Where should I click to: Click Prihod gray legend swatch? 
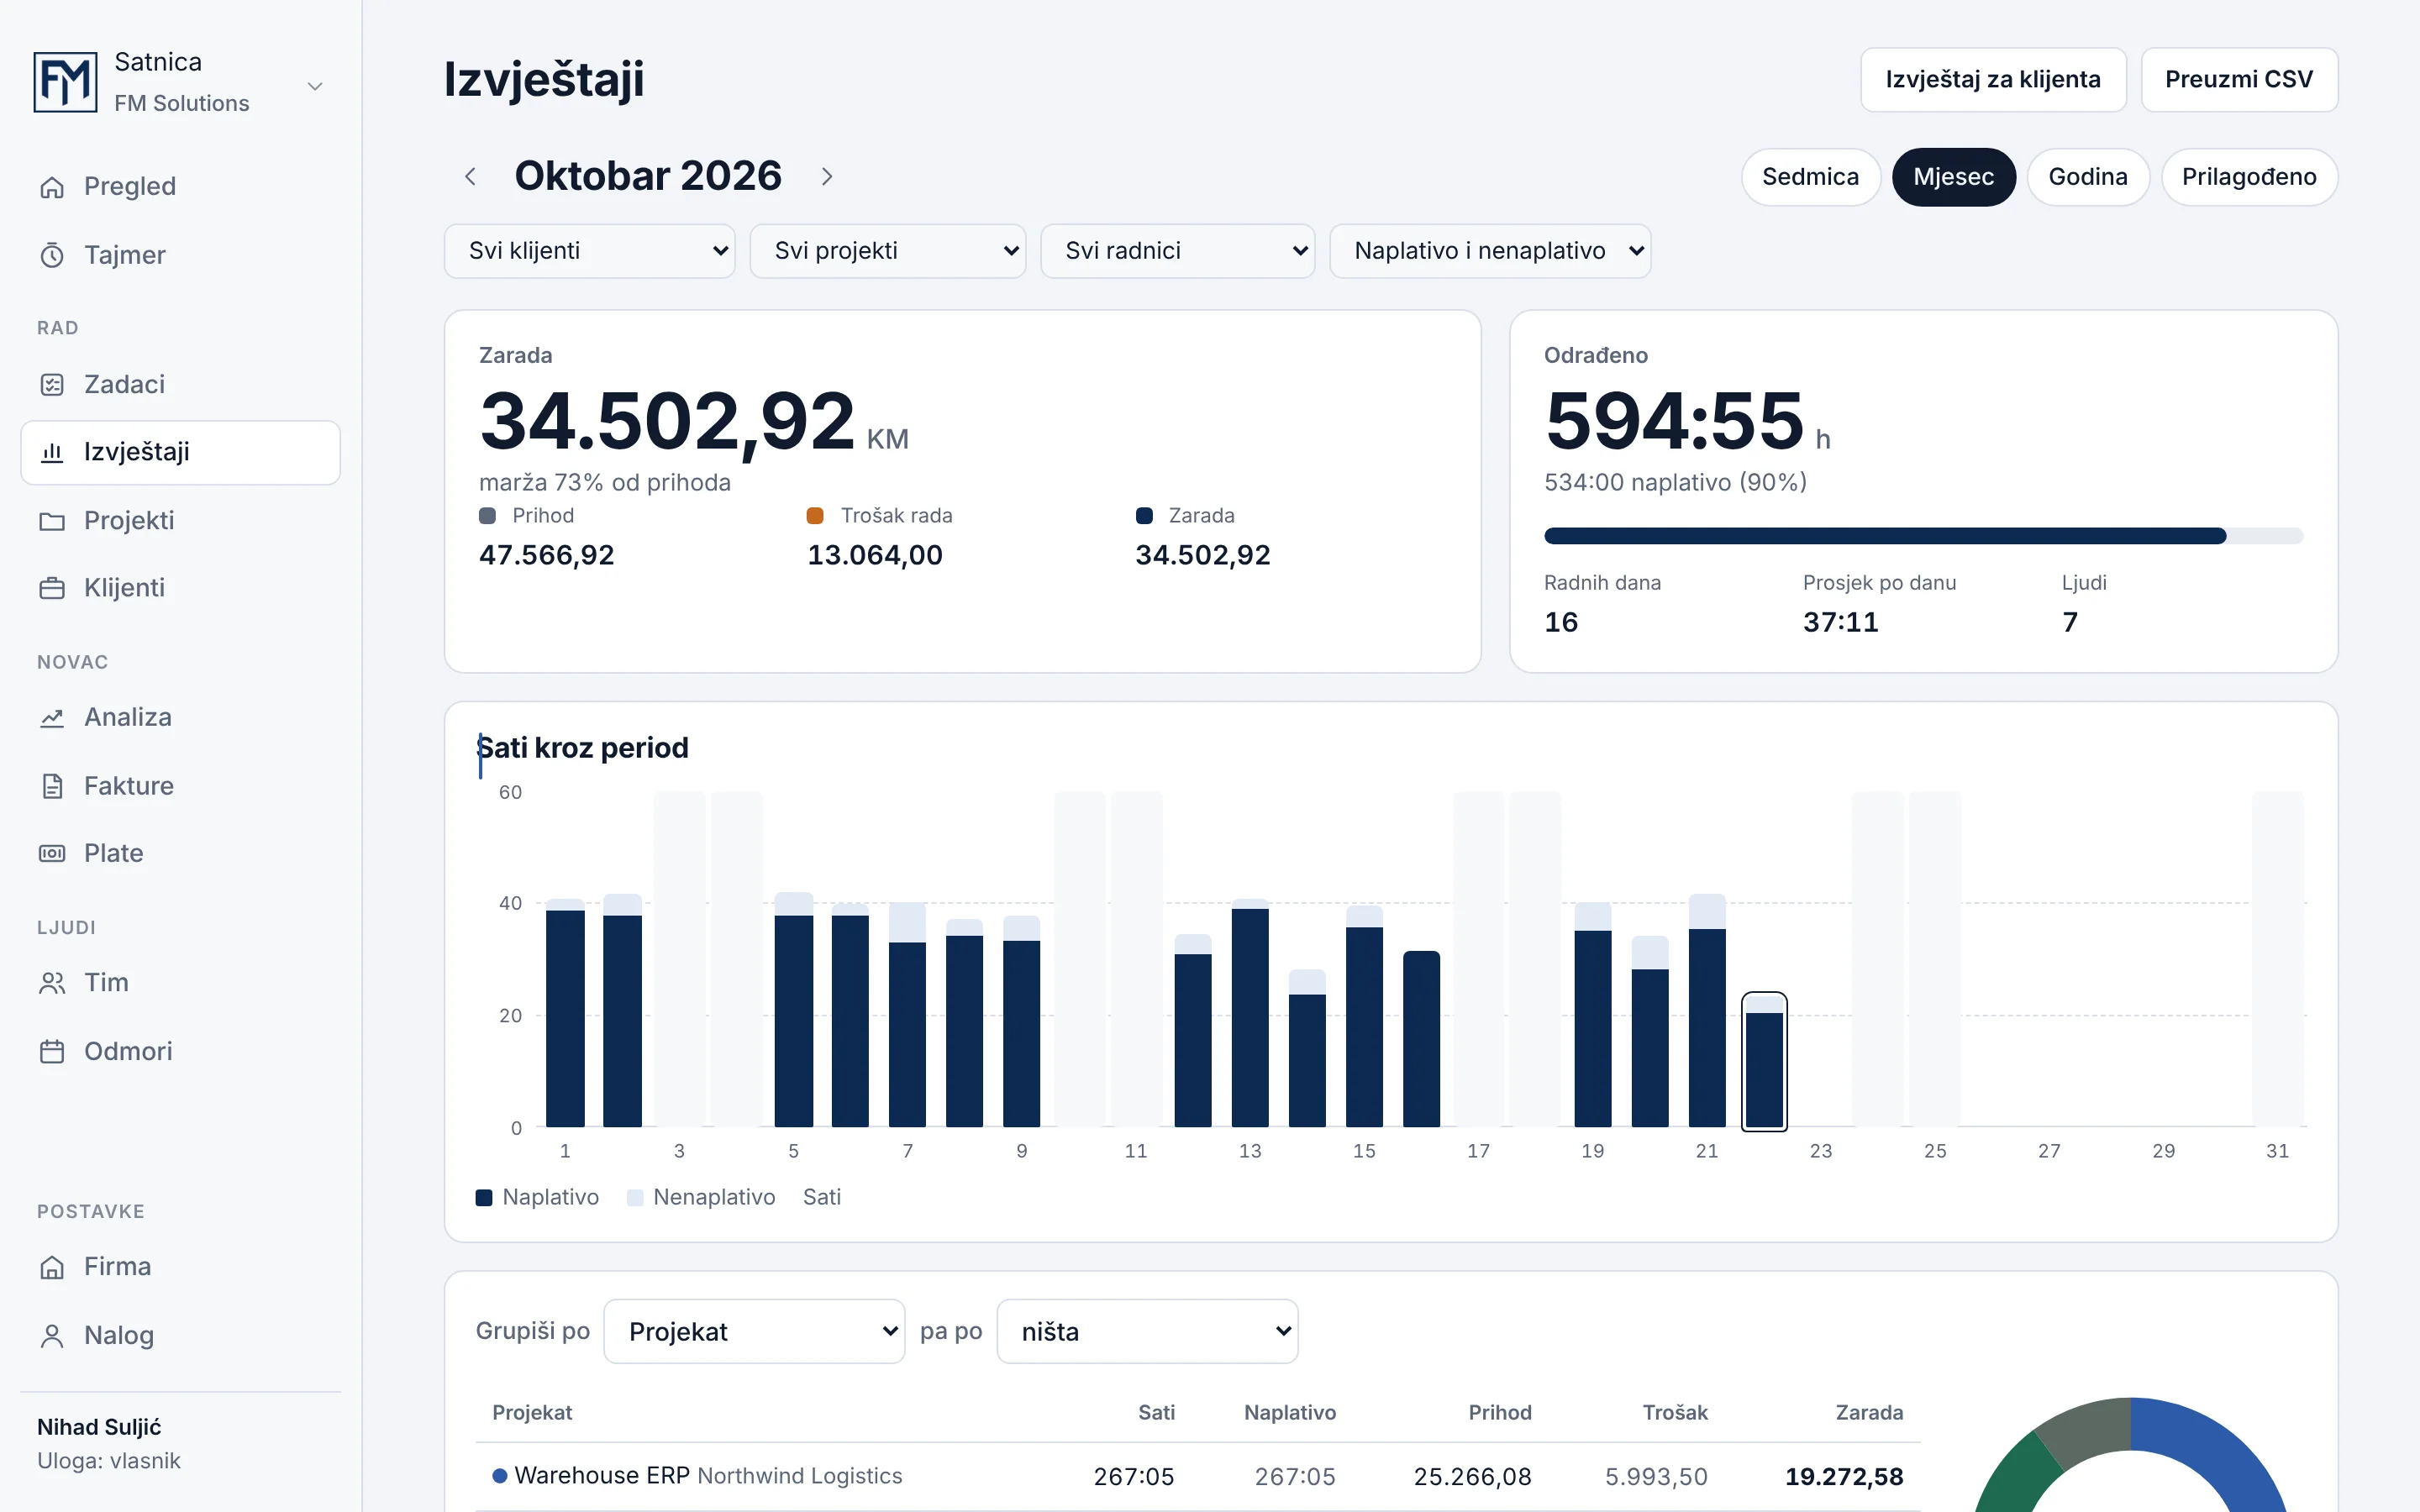(488, 516)
